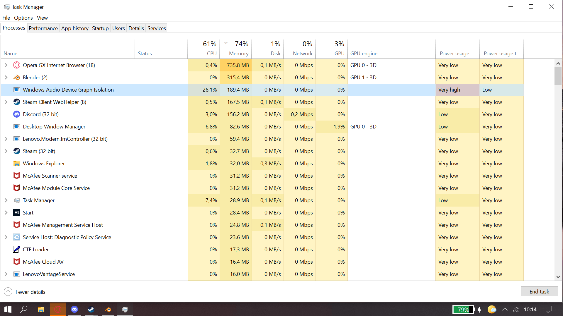The width and height of the screenshot is (563, 316).
Task: Select the Blender process icon
Action: point(17,78)
